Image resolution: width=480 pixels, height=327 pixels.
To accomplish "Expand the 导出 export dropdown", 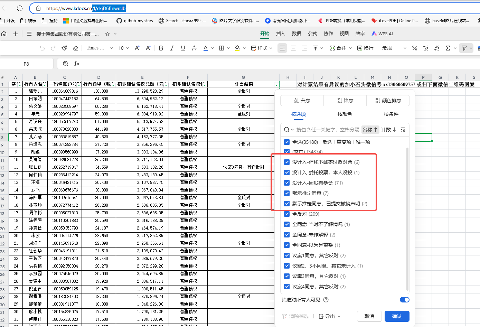I will tap(330, 316).
